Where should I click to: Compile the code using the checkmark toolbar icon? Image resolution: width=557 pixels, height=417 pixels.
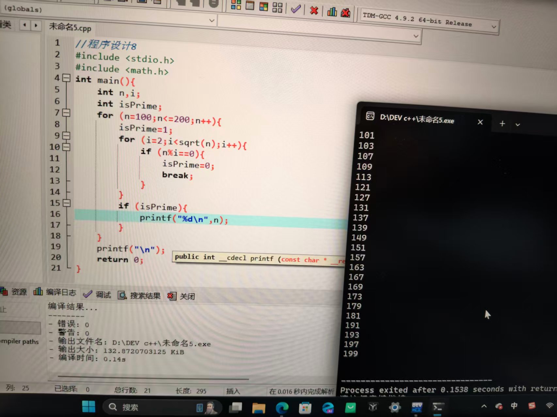point(295,10)
